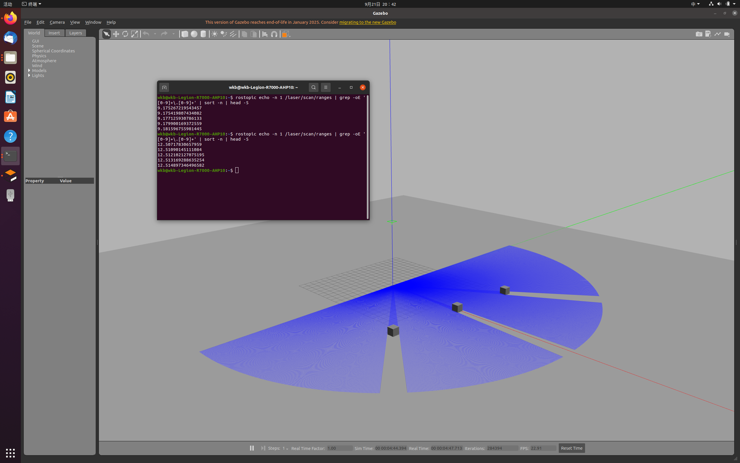The height and width of the screenshot is (463, 740).
Task: Select Physics in the World tree
Action: (39, 56)
